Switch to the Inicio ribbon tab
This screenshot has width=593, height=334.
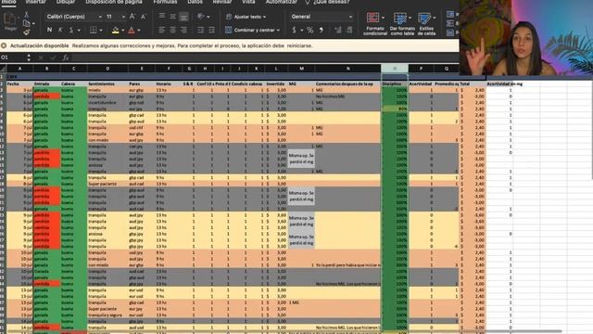pos(8,2)
